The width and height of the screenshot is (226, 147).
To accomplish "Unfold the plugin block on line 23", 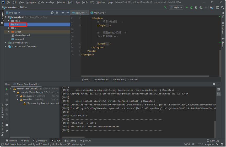I will (80, 25).
